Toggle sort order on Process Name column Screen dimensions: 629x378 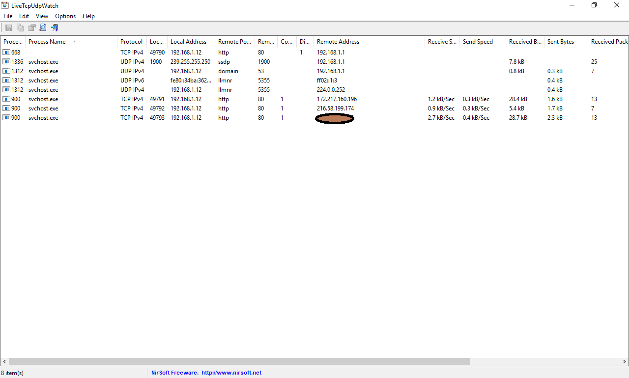(x=47, y=42)
